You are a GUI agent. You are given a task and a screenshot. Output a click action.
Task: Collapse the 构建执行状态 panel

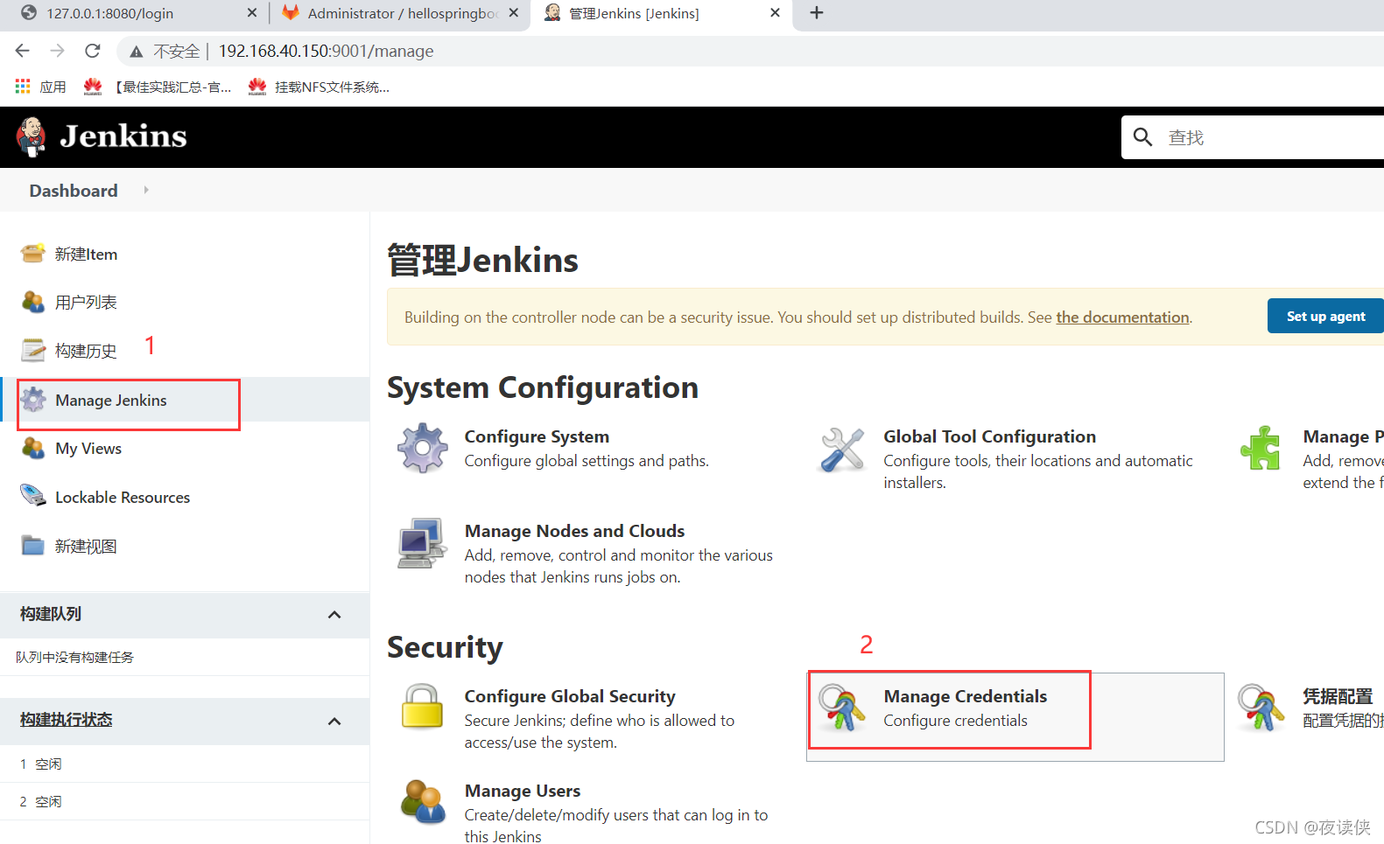click(334, 722)
